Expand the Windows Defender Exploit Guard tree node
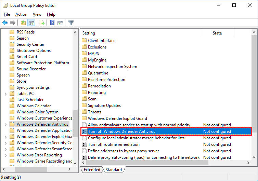The image size is (258, 181). tap(5, 137)
